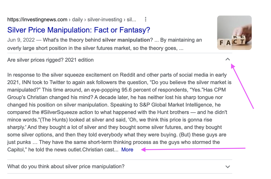The height and width of the screenshot is (179, 271).
Task: Click "What do you think about silver price manipulation?"
Action: pos(66,167)
